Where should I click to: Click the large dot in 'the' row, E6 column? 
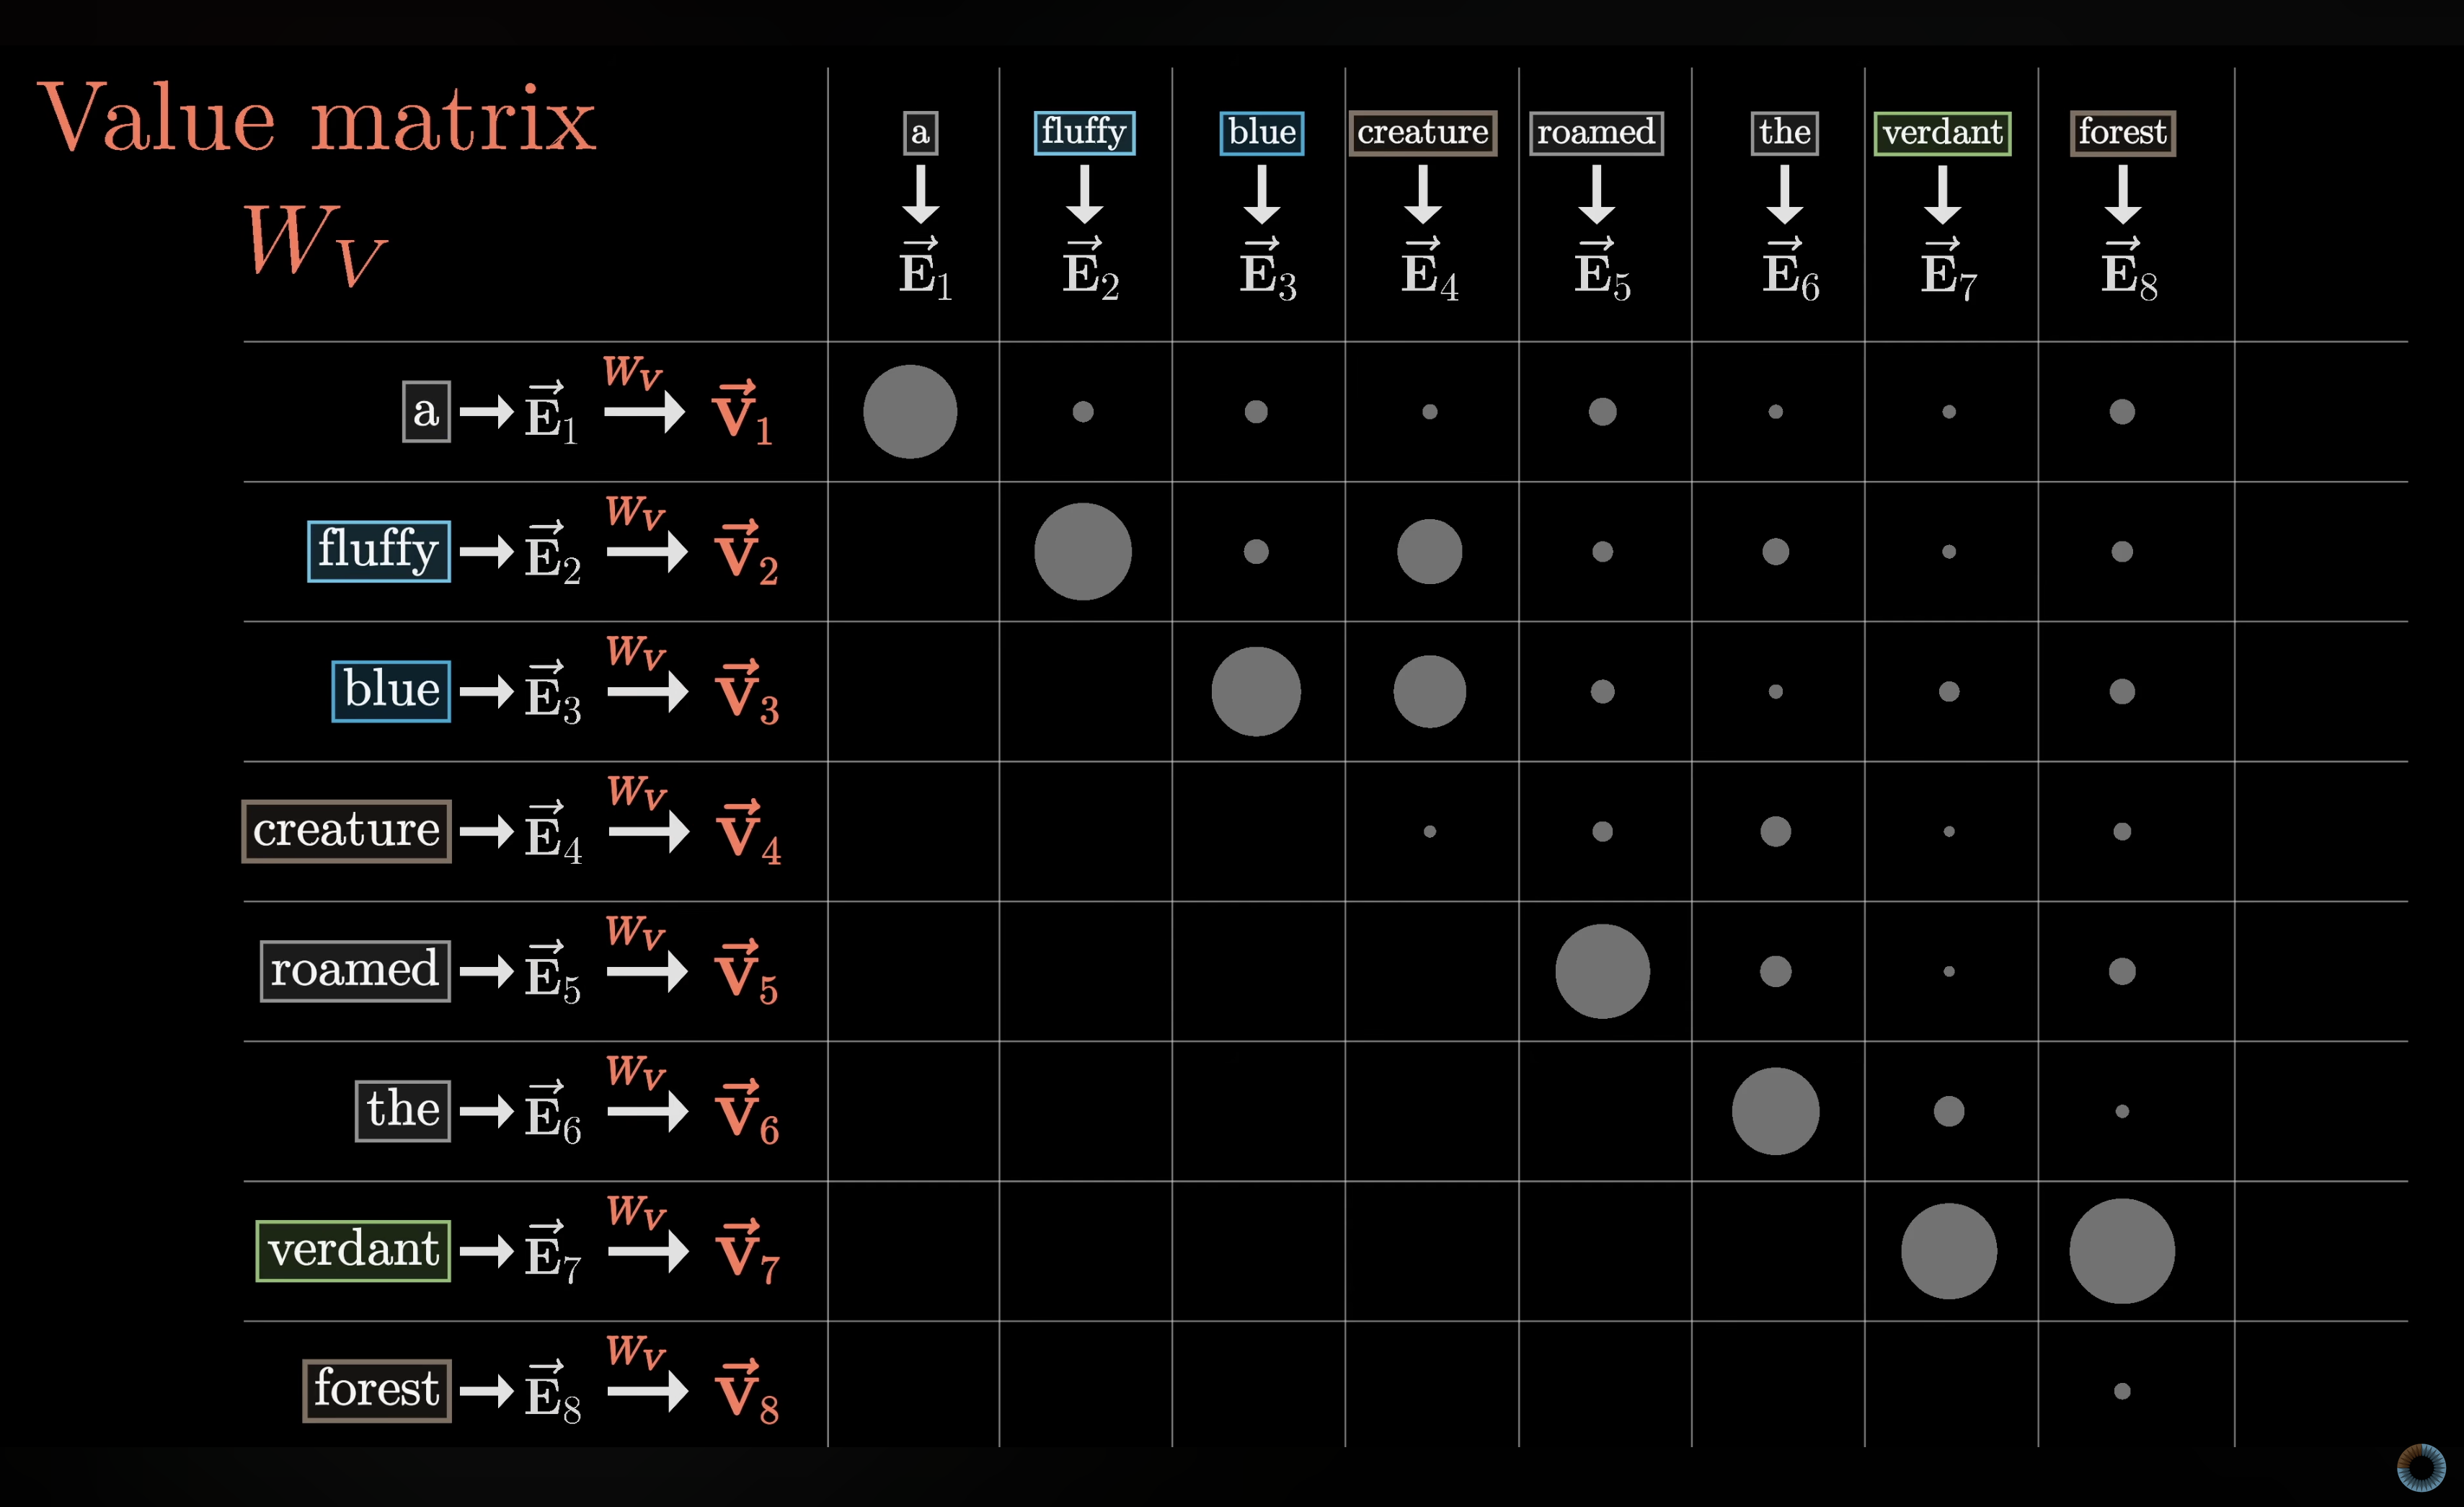(1776, 1111)
